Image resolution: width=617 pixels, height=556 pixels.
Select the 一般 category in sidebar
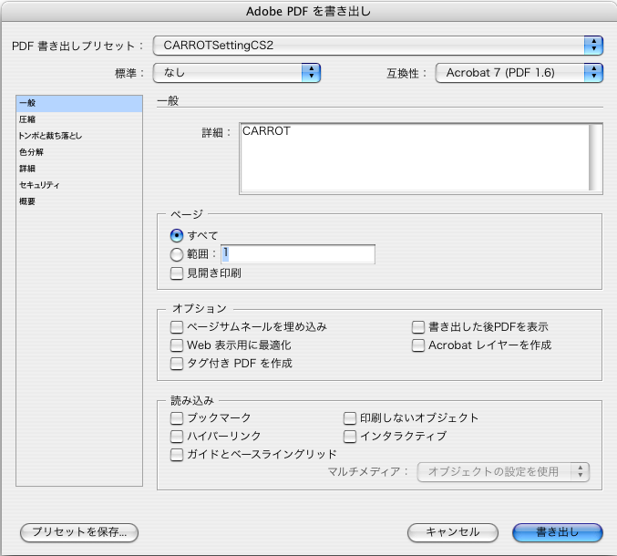tap(79, 103)
